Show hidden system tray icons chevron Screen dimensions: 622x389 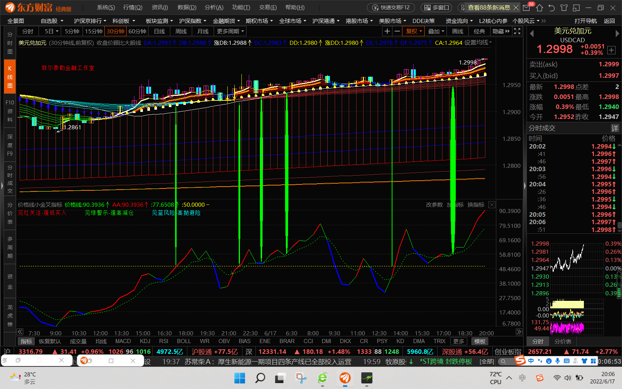509,378
